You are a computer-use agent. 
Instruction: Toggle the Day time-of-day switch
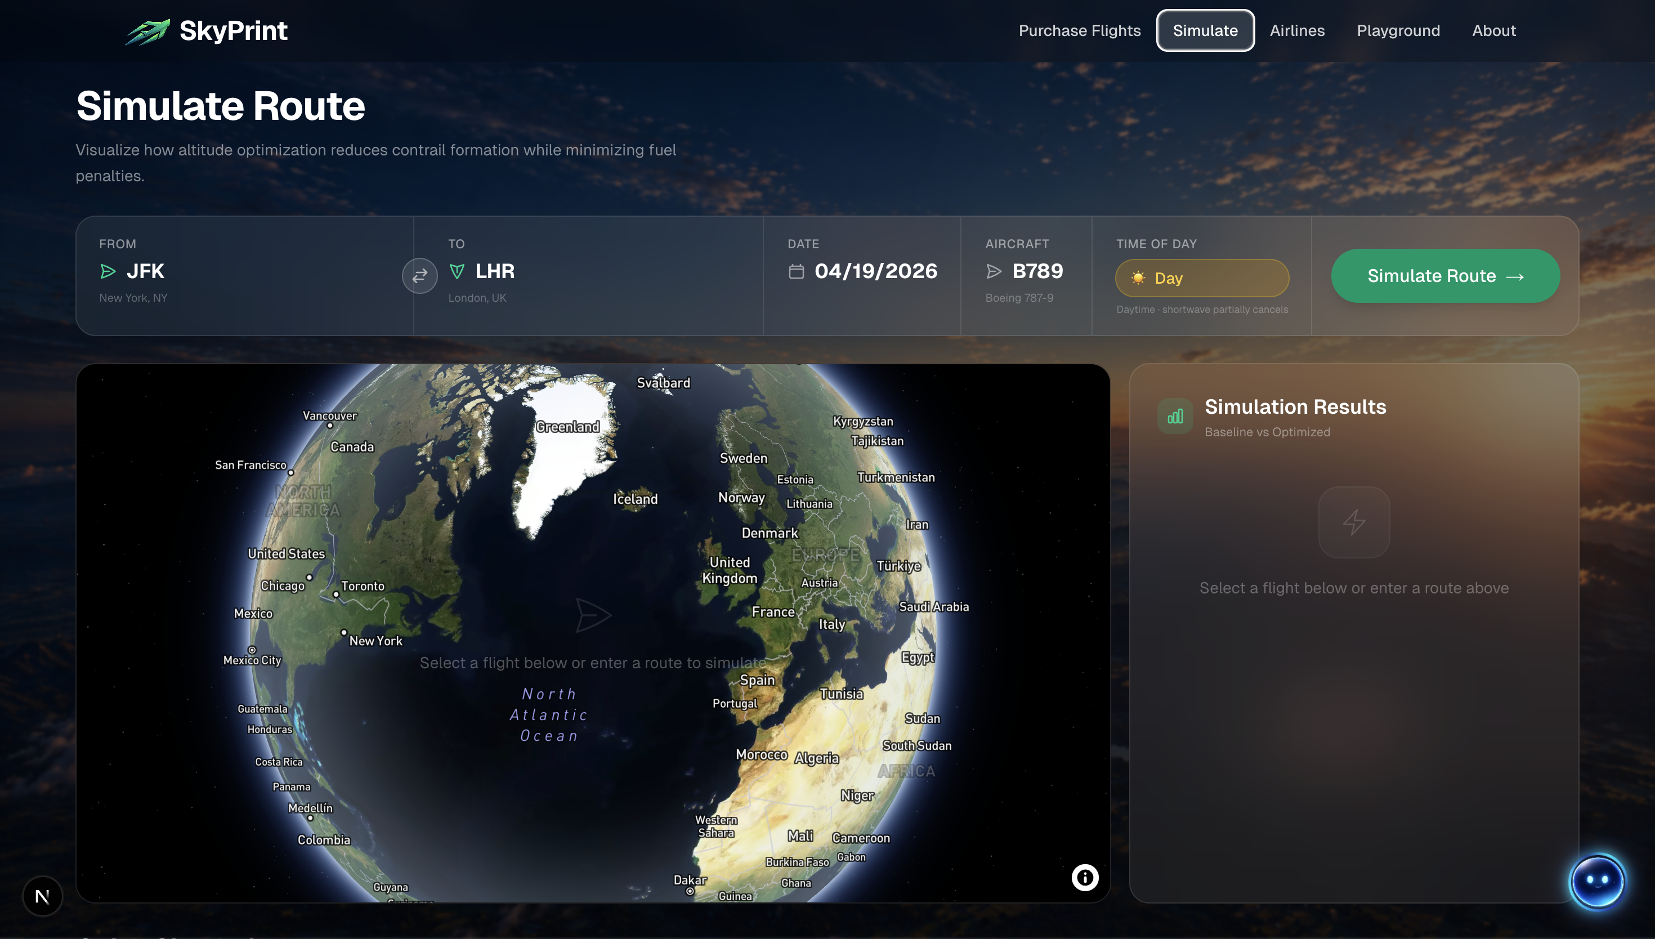point(1202,278)
